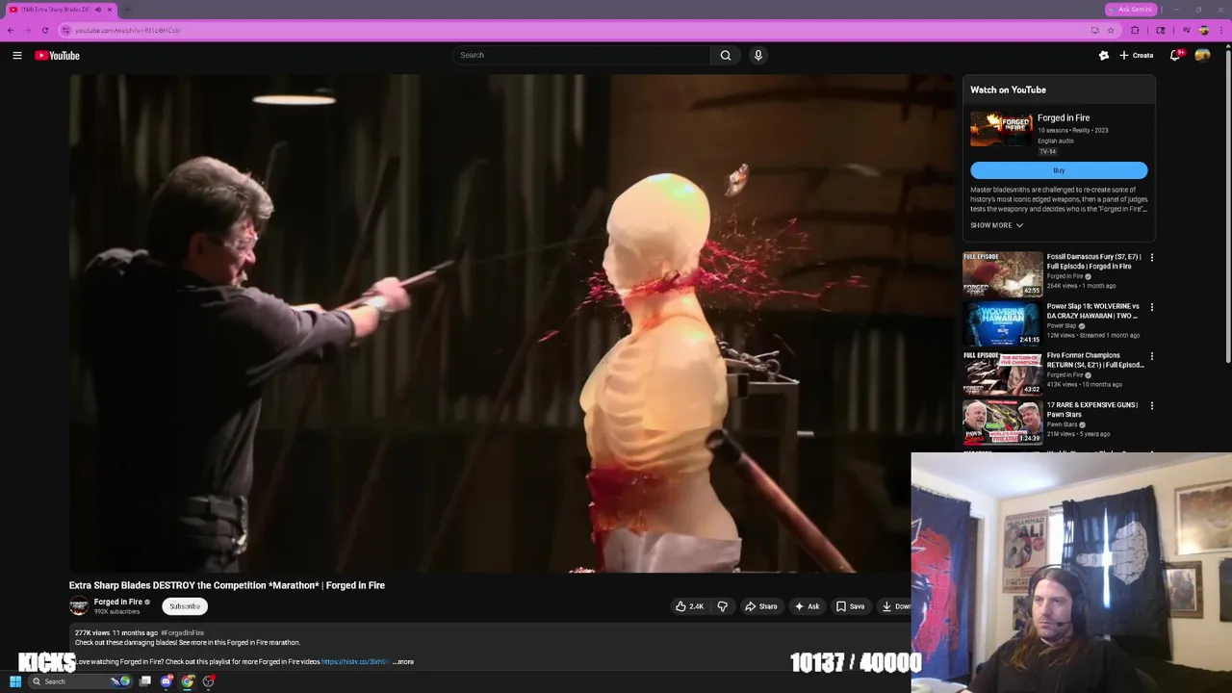Open the circular icon right of Chrome on the taskbar

click(209, 681)
